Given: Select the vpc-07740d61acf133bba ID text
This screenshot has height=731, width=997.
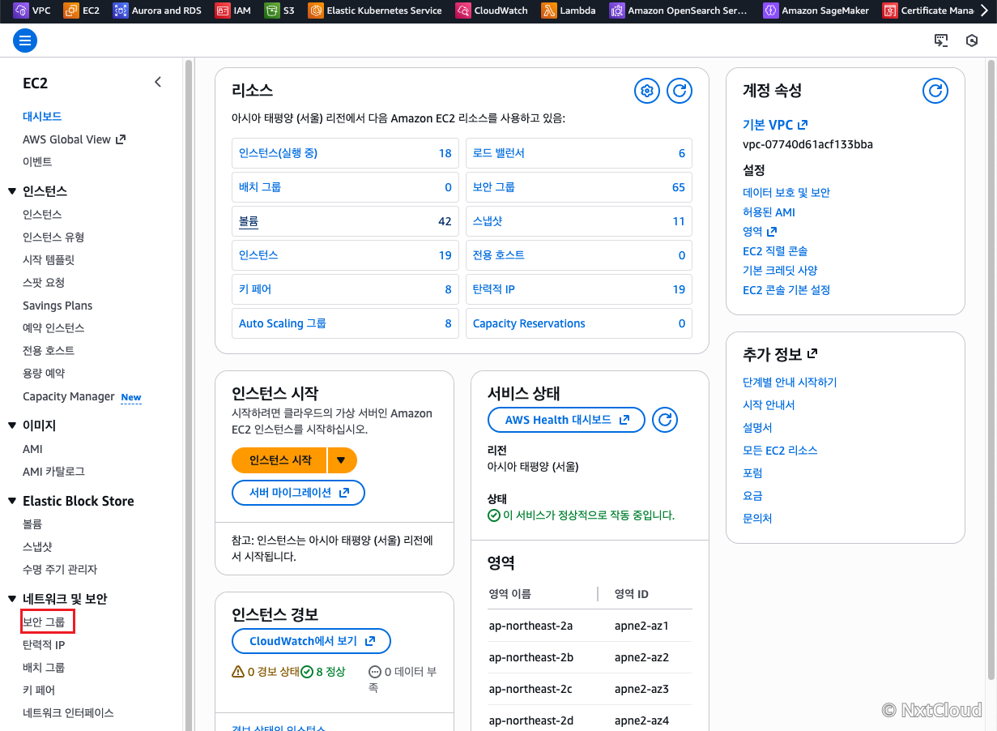Looking at the screenshot, I should [807, 144].
